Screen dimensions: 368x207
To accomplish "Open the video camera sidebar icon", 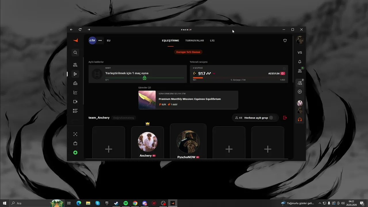I will click(75, 102).
